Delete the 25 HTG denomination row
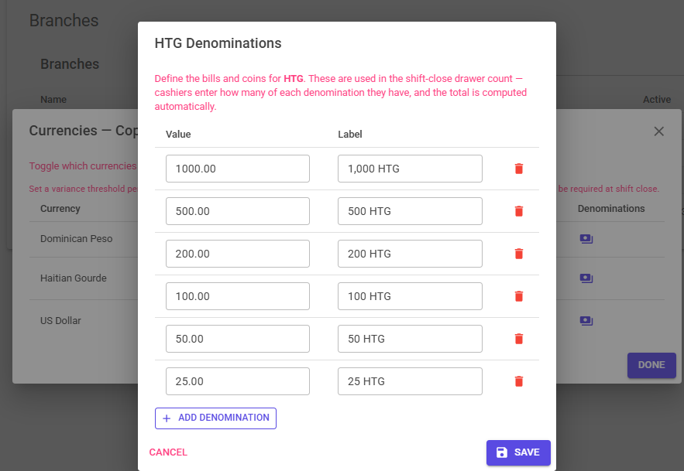The image size is (684, 471). [x=519, y=381]
